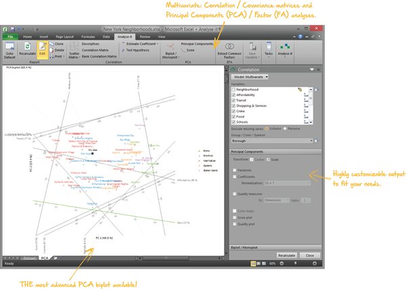Click the Close button in task pane
Screen dimensions: 406x289
(310, 255)
